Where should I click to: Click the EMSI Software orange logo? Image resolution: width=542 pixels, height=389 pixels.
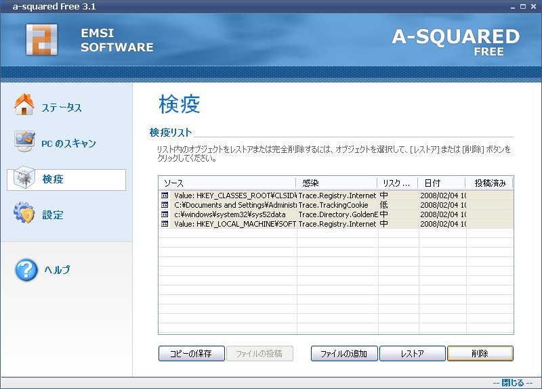pos(42,40)
